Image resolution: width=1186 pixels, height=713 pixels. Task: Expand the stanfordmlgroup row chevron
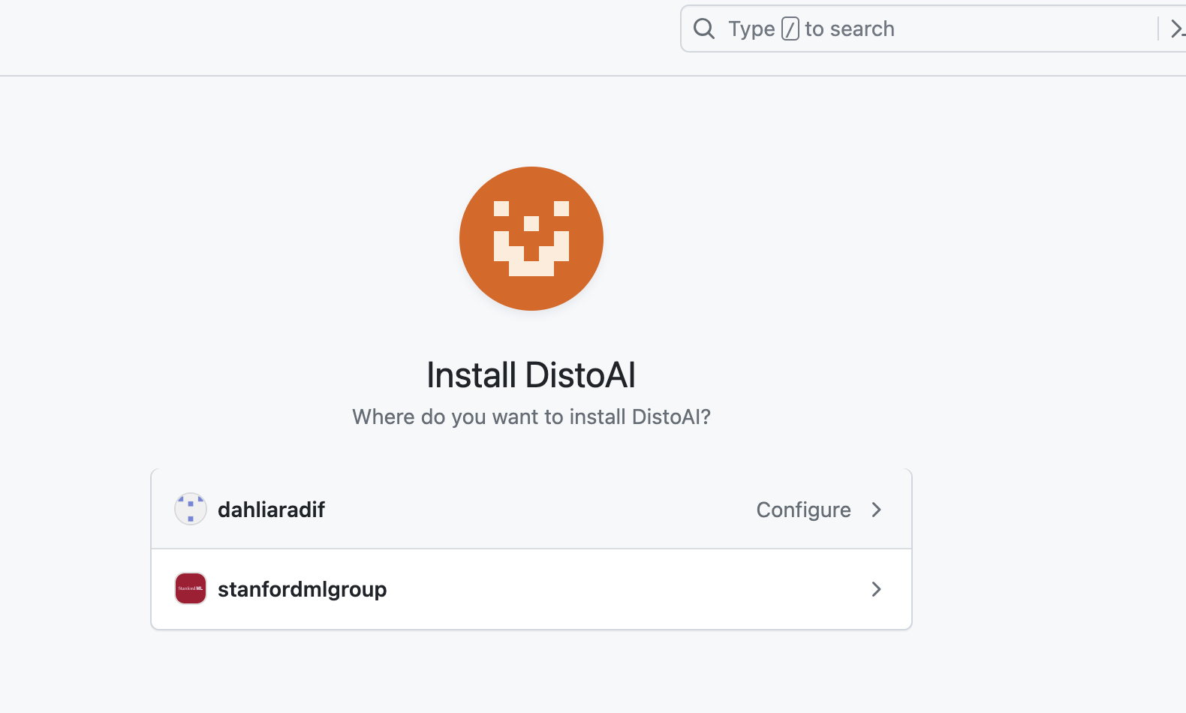(876, 589)
